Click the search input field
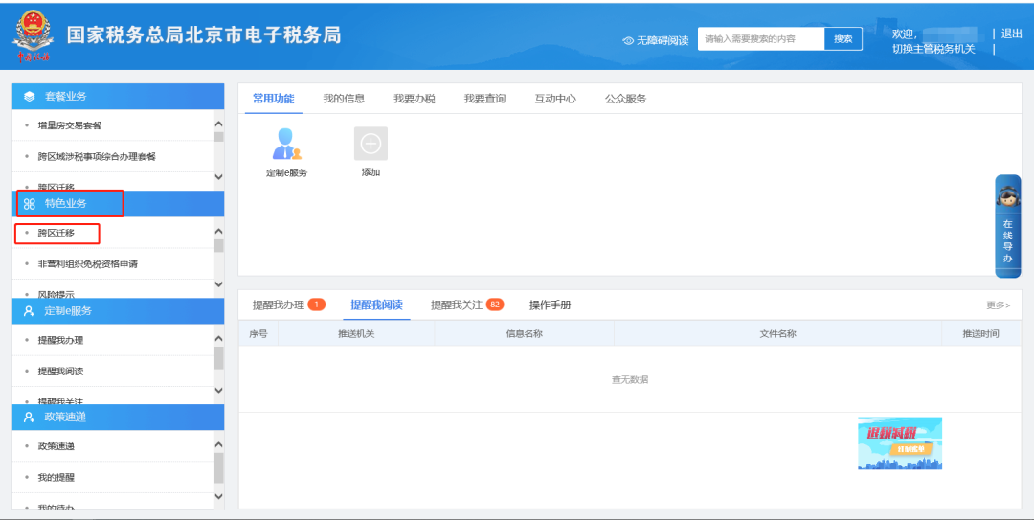Image resolution: width=1034 pixels, height=520 pixels. click(x=761, y=39)
